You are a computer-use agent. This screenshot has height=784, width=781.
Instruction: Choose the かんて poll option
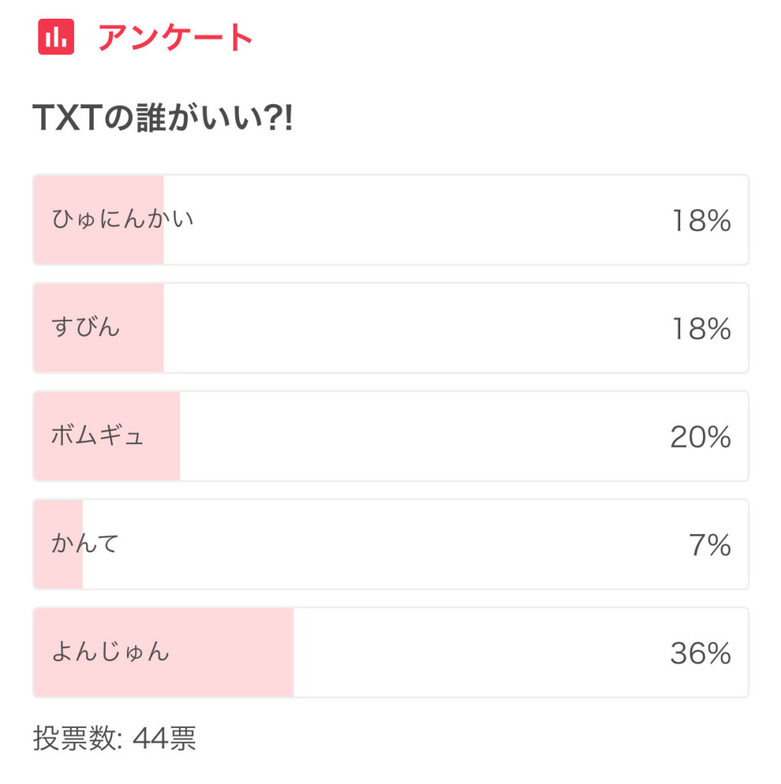click(x=390, y=544)
